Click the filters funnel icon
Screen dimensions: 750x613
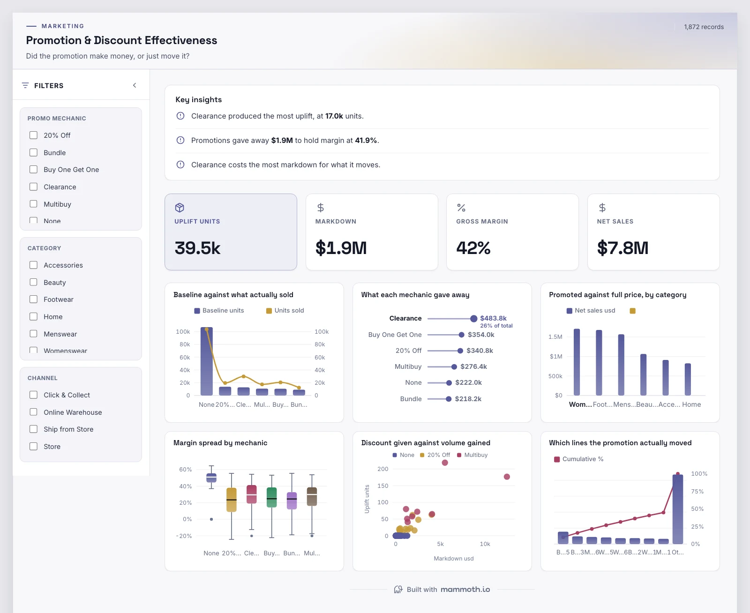(x=25, y=85)
